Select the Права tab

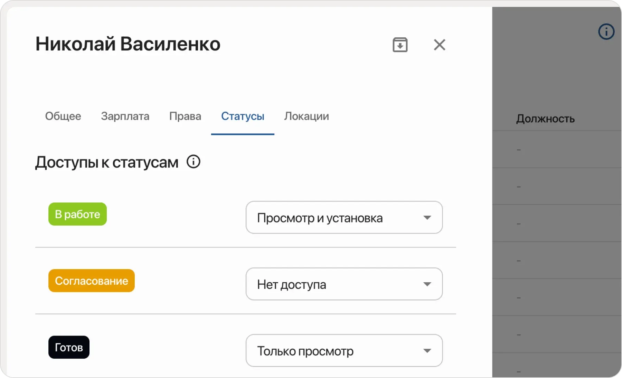185,116
